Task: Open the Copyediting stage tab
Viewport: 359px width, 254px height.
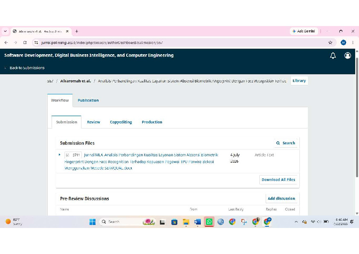Action: [121, 122]
